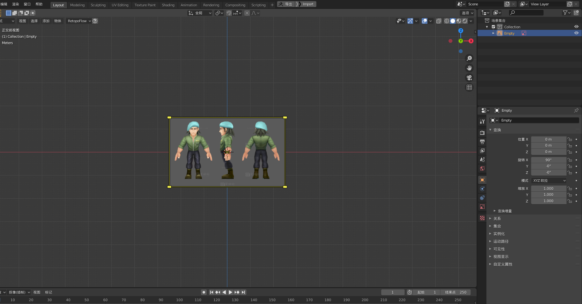Click the outliner search field

click(526, 13)
